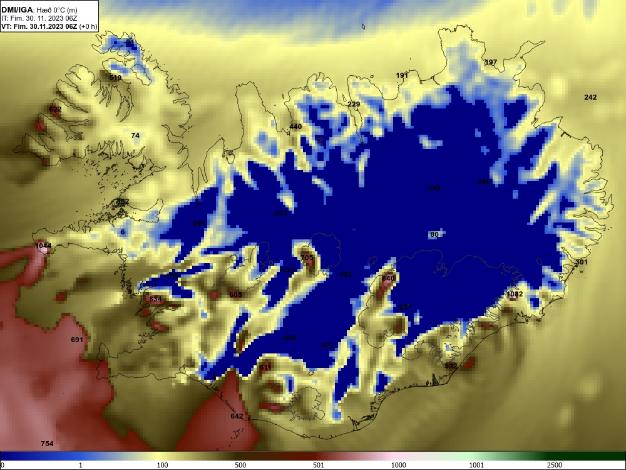
Task: Click the 840 value label
Action: 388,278
